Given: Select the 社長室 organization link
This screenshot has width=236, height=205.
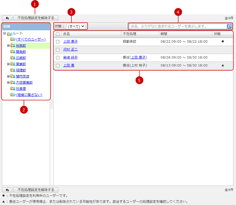Looking at the screenshot, I should tap(21, 89).
